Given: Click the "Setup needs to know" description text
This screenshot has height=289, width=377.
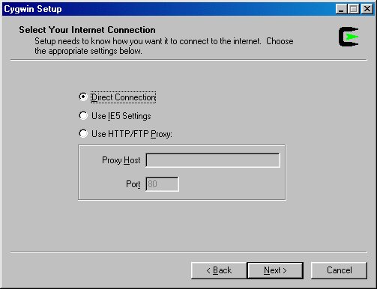Looking at the screenshot, I should coord(164,46).
